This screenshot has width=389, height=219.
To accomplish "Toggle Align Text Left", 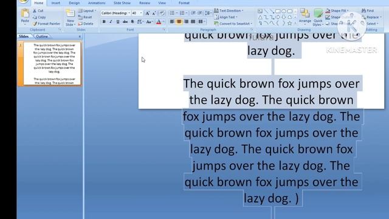I will [x=172, y=22].
